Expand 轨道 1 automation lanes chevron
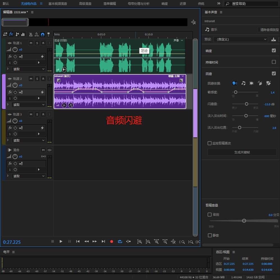 (x=8, y=69)
